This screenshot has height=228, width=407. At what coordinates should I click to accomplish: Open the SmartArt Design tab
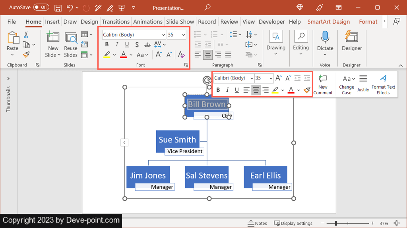pos(328,22)
